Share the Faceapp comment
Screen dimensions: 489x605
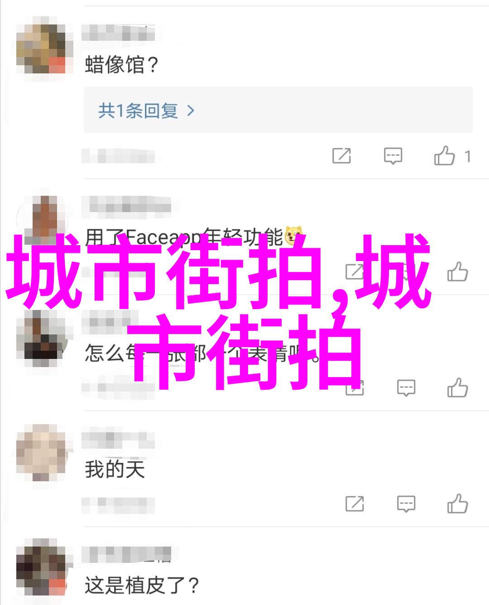[x=355, y=272]
